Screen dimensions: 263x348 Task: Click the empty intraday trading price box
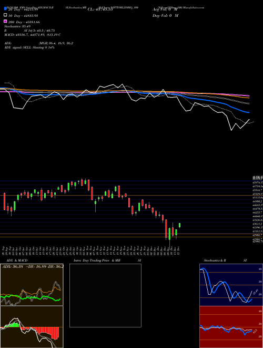click(x=105, y=295)
